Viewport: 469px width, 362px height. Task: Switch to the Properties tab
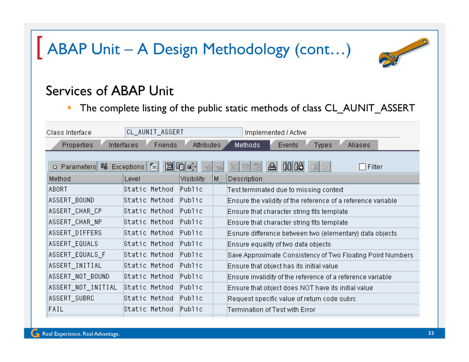coord(77,145)
